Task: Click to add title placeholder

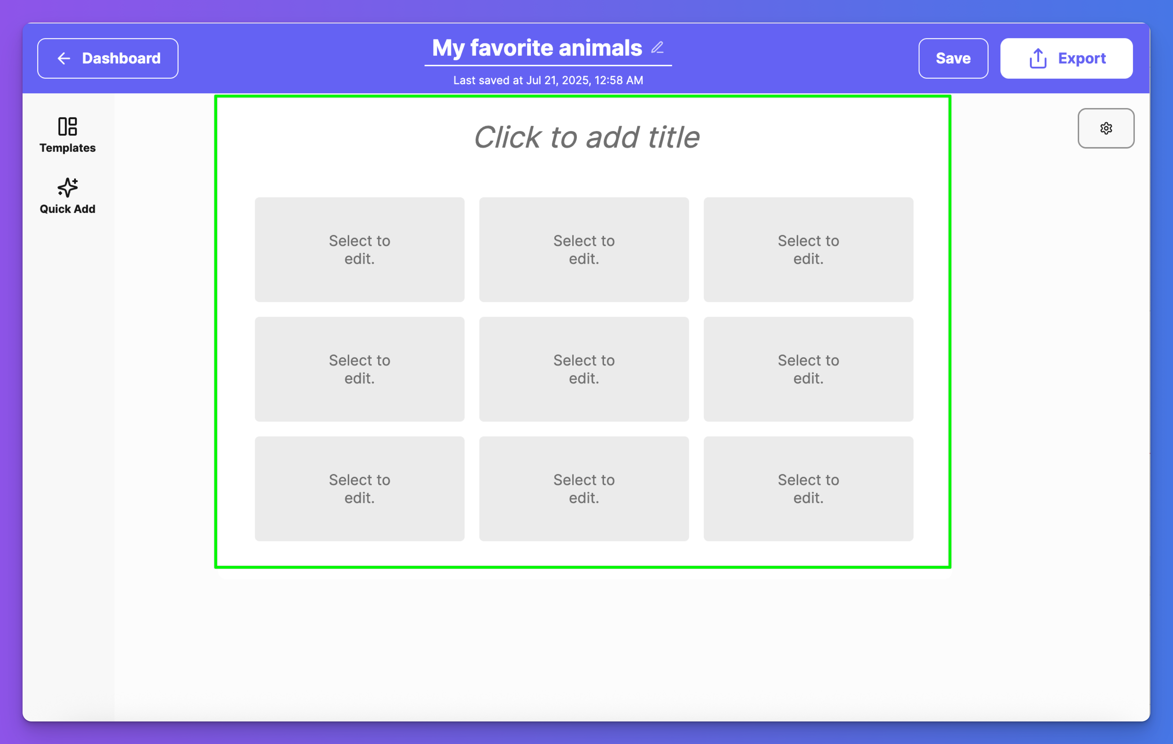Action: click(586, 137)
